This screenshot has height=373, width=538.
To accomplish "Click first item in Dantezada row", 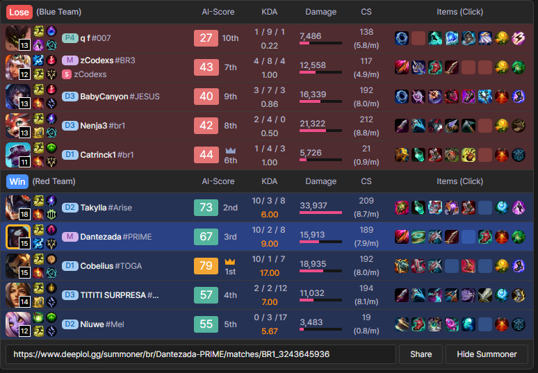I will pyautogui.click(x=402, y=237).
